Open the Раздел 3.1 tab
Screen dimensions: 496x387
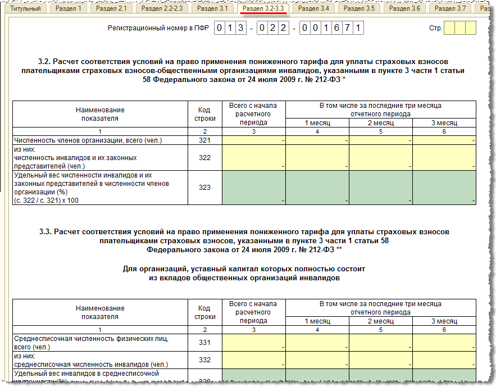pyautogui.click(x=212, y=8)
